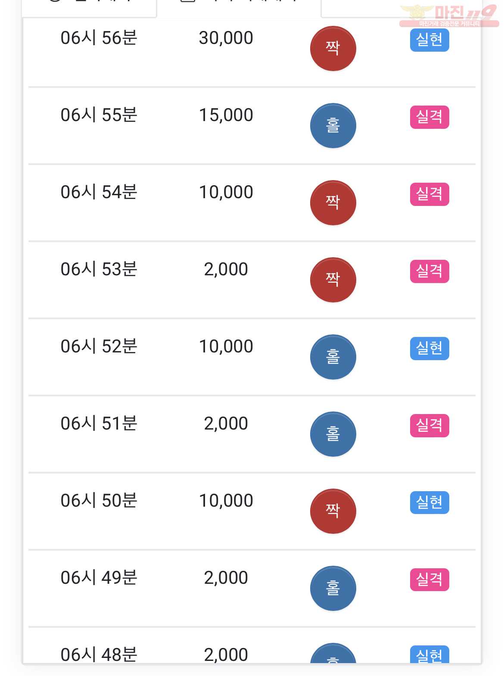
Task: Tap the red 짝 circle for 06시 50분
Action: point(333,511)
